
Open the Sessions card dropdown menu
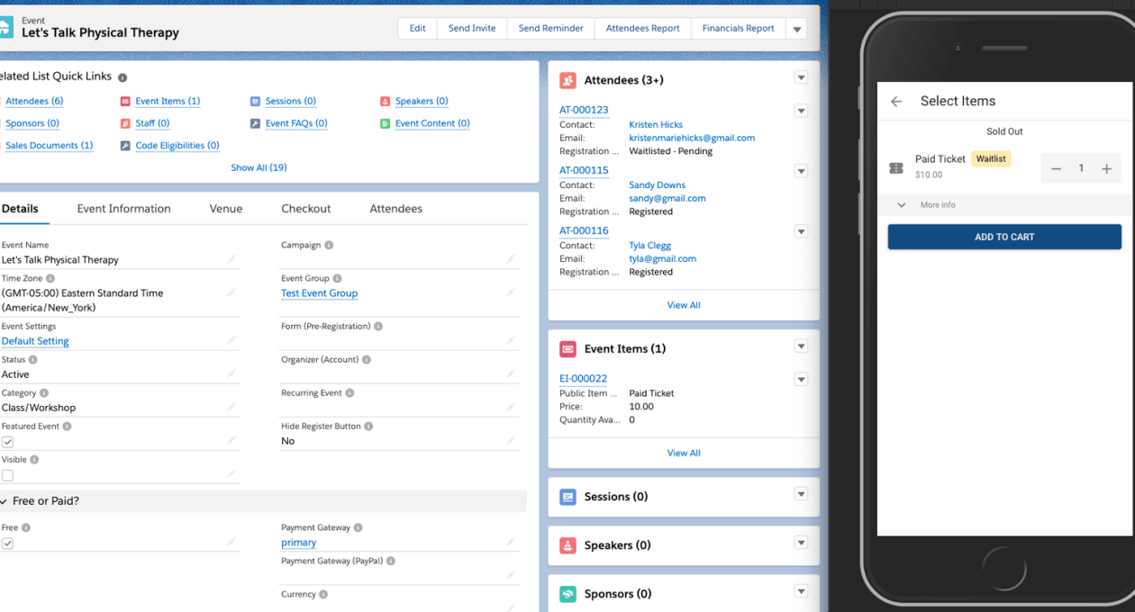[x=801, y=494]
